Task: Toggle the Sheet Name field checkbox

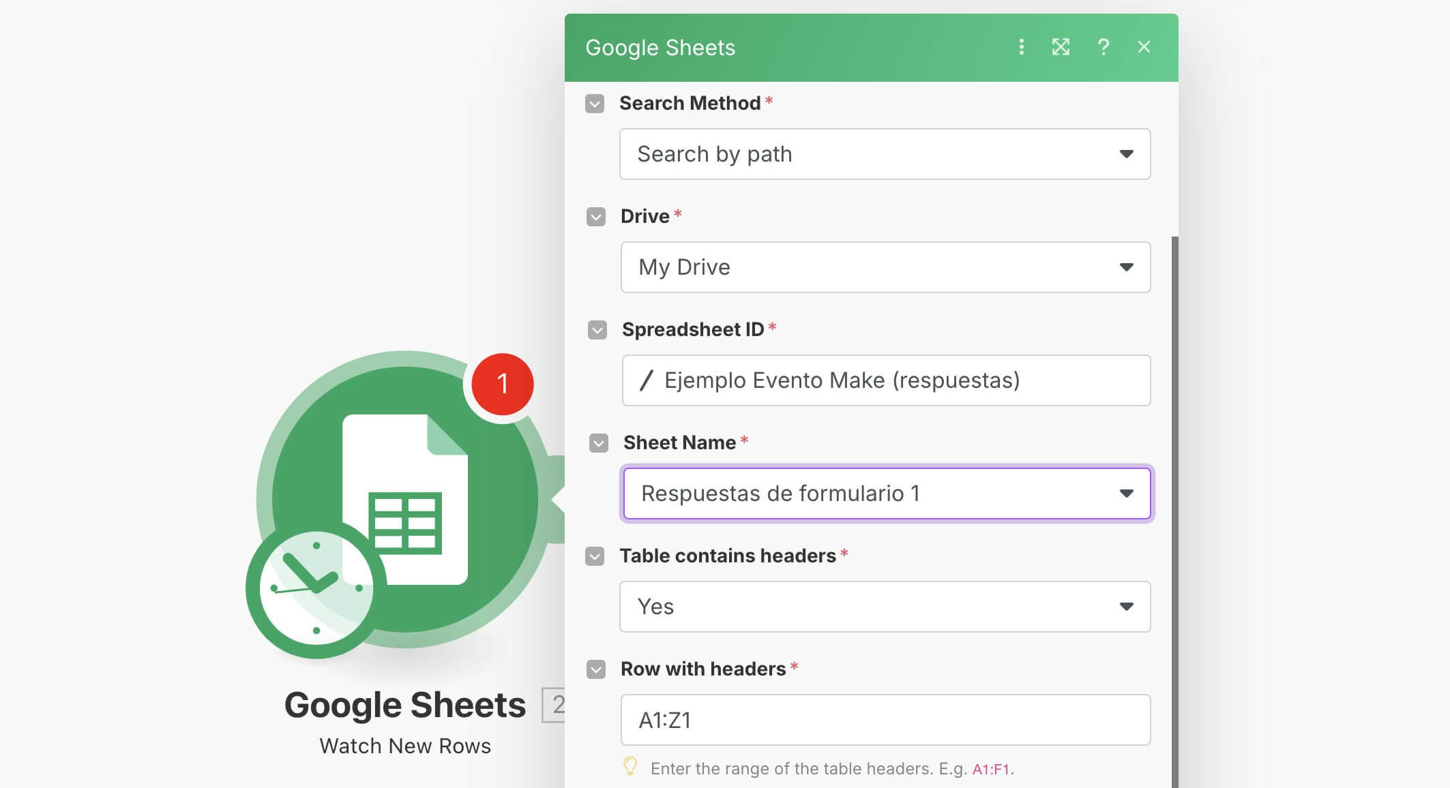Action: click(x=599, y=443)
